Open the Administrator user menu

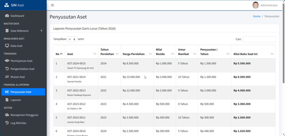coord(265,5)
